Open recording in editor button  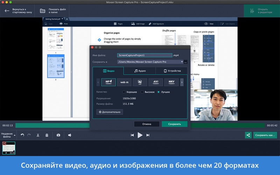(262, 11)
